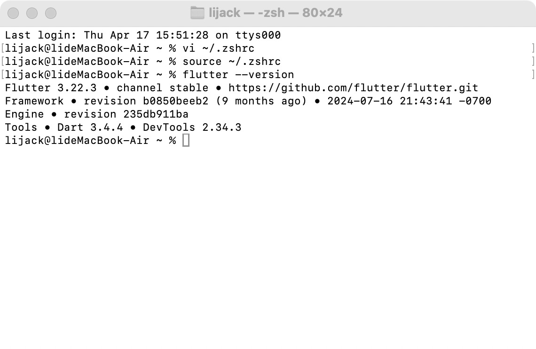Click the bullet before channel stable
Screen dimensions: 536x349
pos(106,87)
